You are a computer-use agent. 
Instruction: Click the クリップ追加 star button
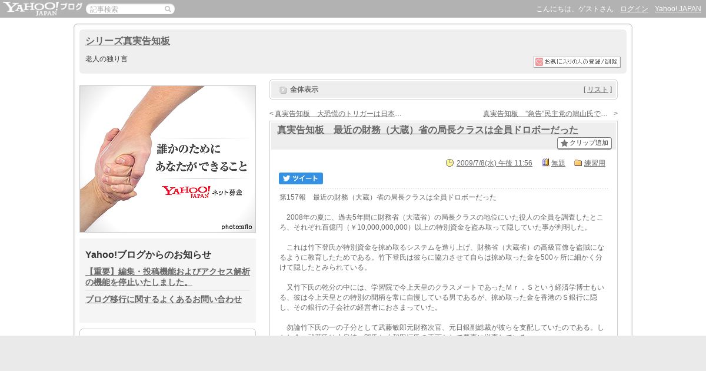(584, 143)
